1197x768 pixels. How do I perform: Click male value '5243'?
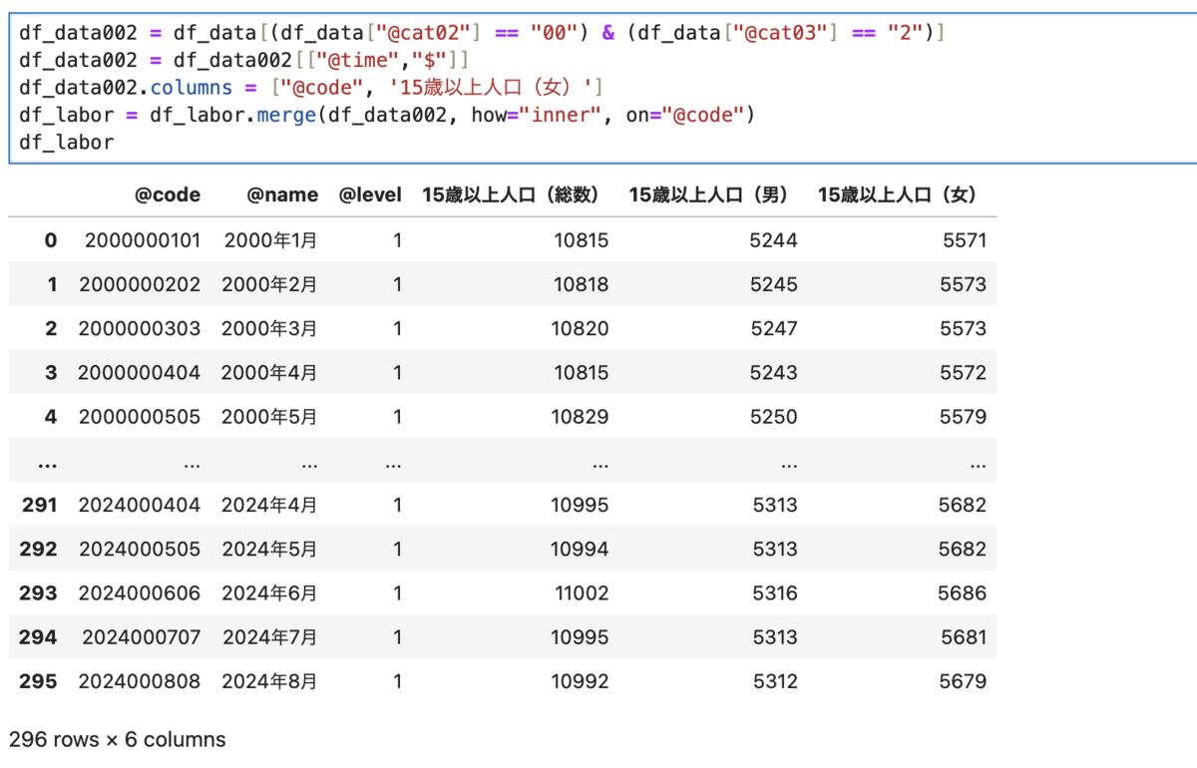pos(774,372)
